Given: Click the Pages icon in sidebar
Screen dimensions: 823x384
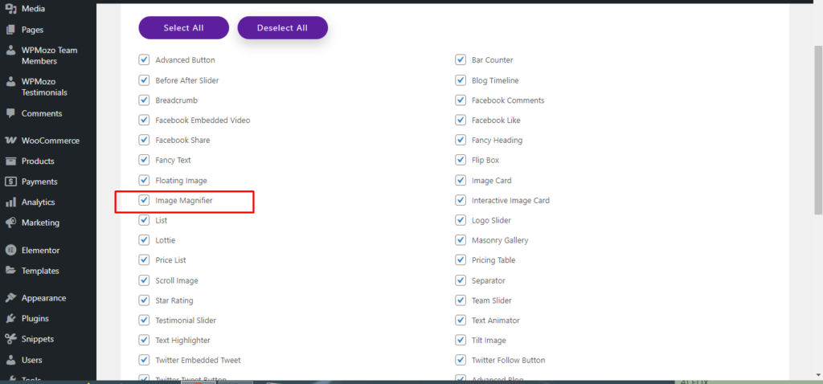Looking at the screenshot, I should click(10, 29).
